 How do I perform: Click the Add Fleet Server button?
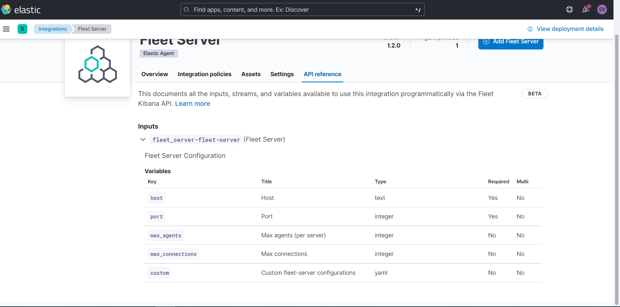[511, 42]
